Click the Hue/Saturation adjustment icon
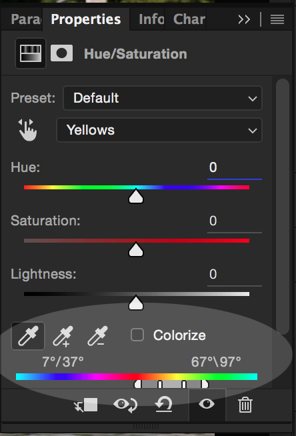This screenshot has width=296, height=436. click(x=31, y=53)
